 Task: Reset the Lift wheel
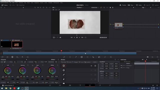[x=13, y=65]
